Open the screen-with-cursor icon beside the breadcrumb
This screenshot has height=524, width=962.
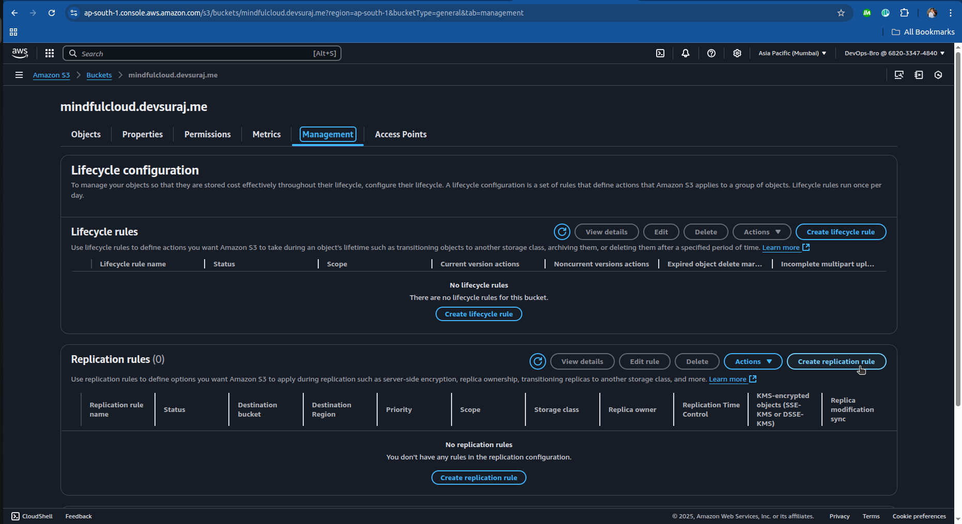tap(899, 75)
